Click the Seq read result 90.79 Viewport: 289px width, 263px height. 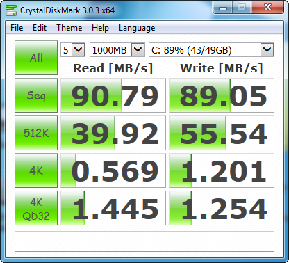click(113, 95)
